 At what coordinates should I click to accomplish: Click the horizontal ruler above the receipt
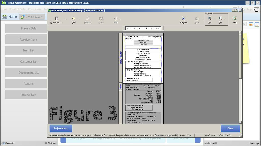tap(143, 28)
